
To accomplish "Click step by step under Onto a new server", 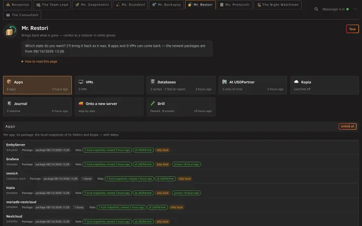I will (x=87, y=111).
